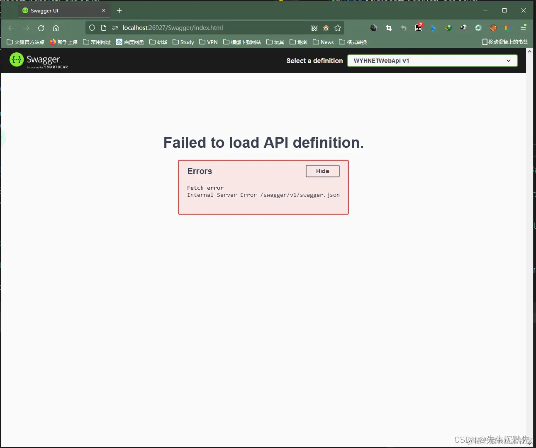
Task: Click the gray spheres extension icon
Action: coord(463,28)
